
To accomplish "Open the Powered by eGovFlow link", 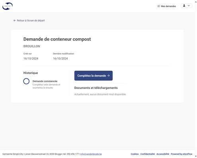I will (x=181, y=154).
